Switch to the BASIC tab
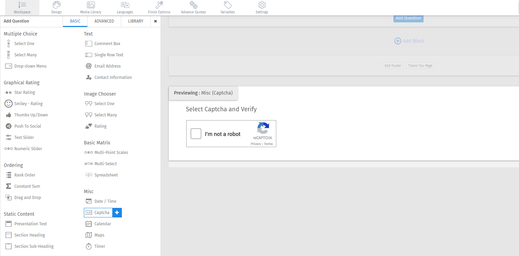The image size is (519, 256). coord(75,21)
